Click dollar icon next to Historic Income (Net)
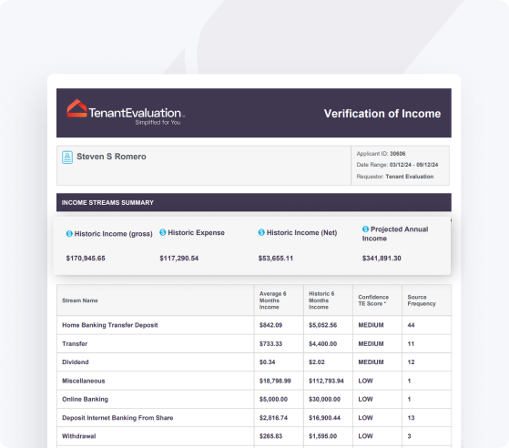This screenshot has height=448, width=509. coord(261,232)
